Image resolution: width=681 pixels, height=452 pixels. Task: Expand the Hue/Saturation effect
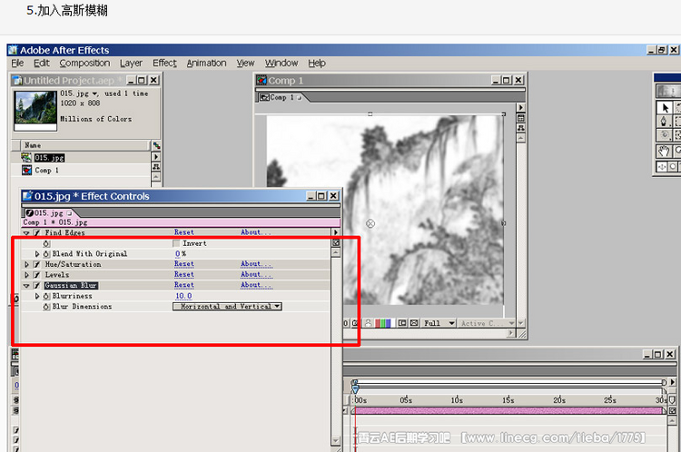point(26,264)
